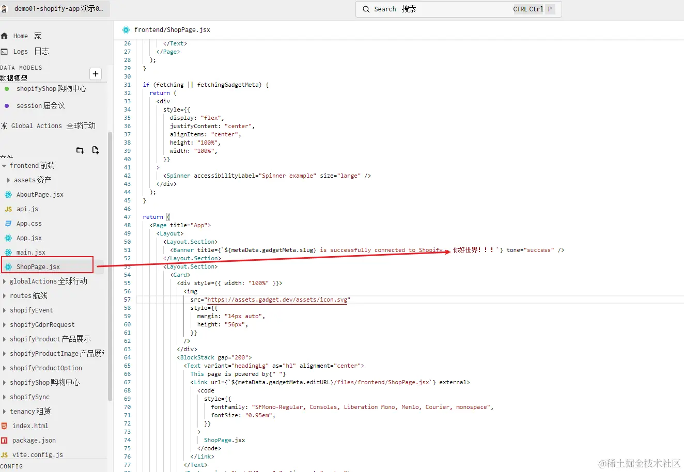Click the React icon in ShopPage.jsx tab
Screen dimensions: 684x472
[126, 30]
